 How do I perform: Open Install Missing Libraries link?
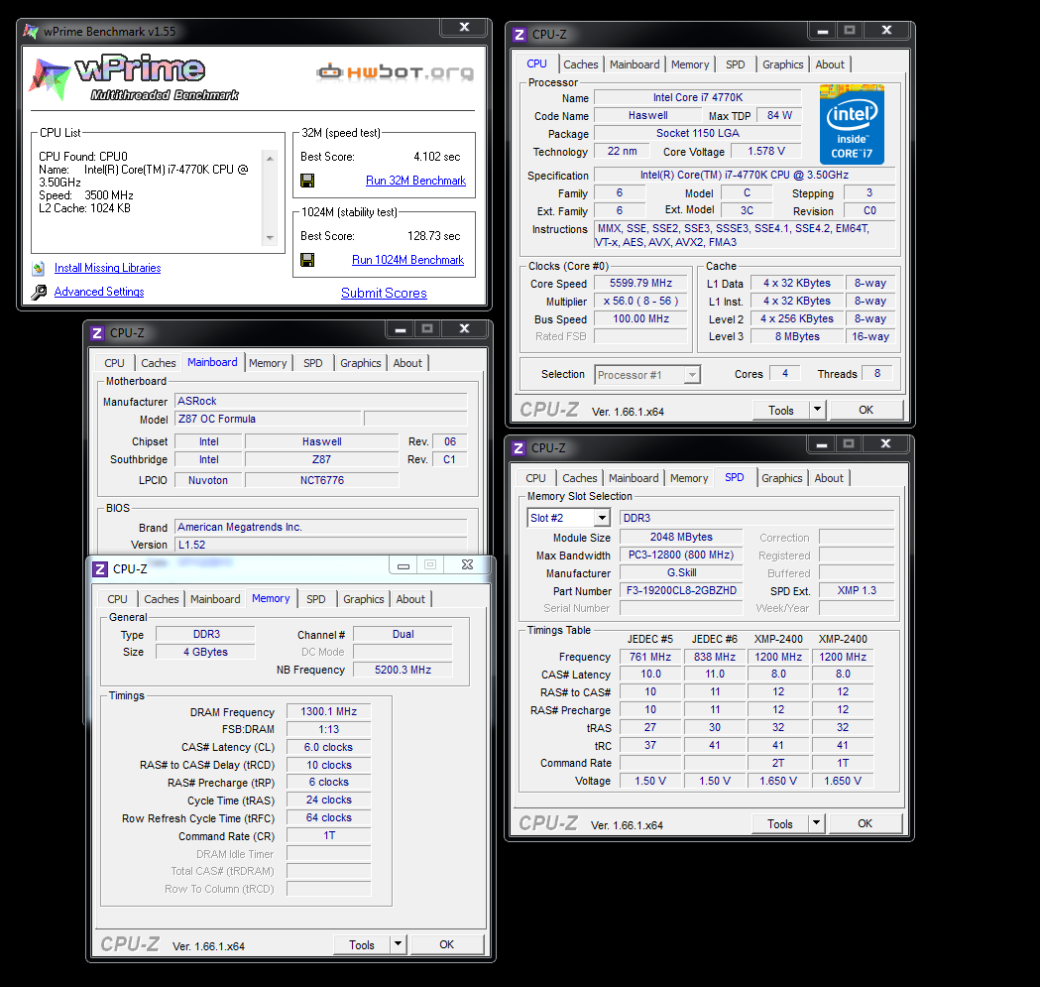pyautogui.click(x=107, y=268)
